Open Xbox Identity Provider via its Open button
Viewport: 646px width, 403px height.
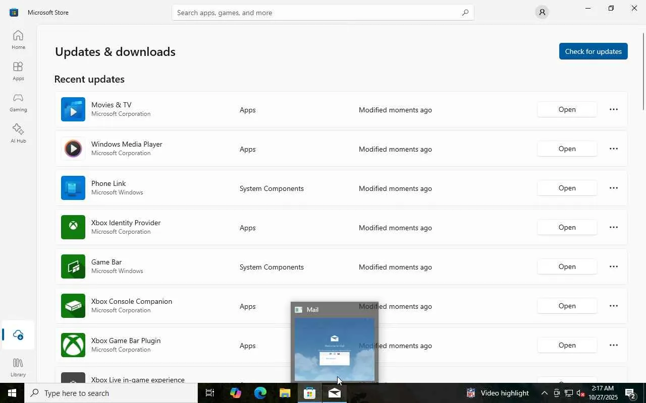567,227
